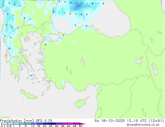This screenshot has width=165, height=127.
Task: Click the island of Cyprus on the map
Action: pyautogui.click(x=80, y=103)
